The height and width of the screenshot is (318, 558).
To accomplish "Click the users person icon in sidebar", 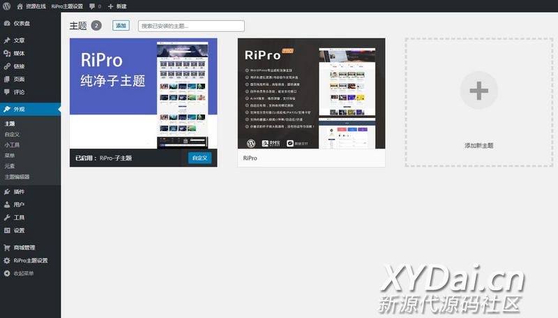I will [7, 204].
